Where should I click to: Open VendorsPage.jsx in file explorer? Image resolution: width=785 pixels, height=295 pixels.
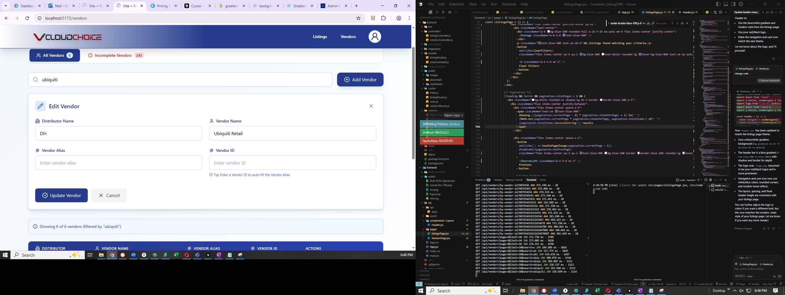pyautogui.click(x=441, y=238)
